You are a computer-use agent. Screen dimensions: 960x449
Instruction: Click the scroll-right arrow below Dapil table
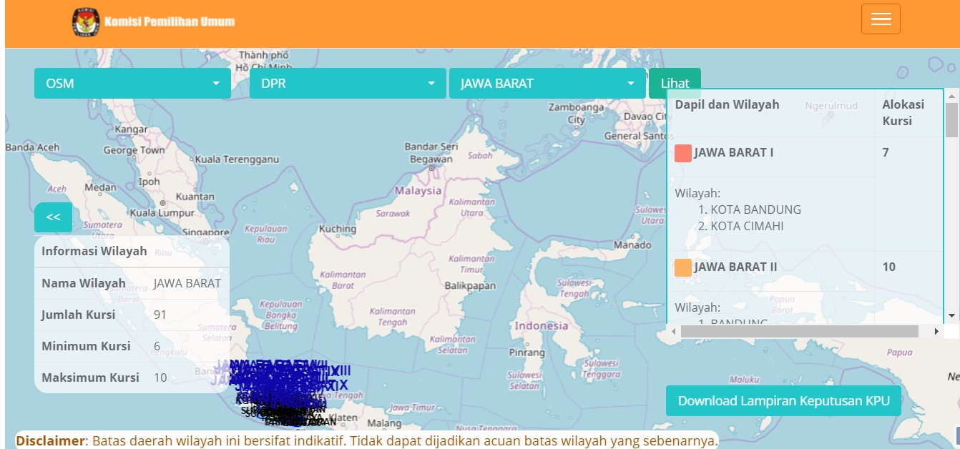point(936,332)
